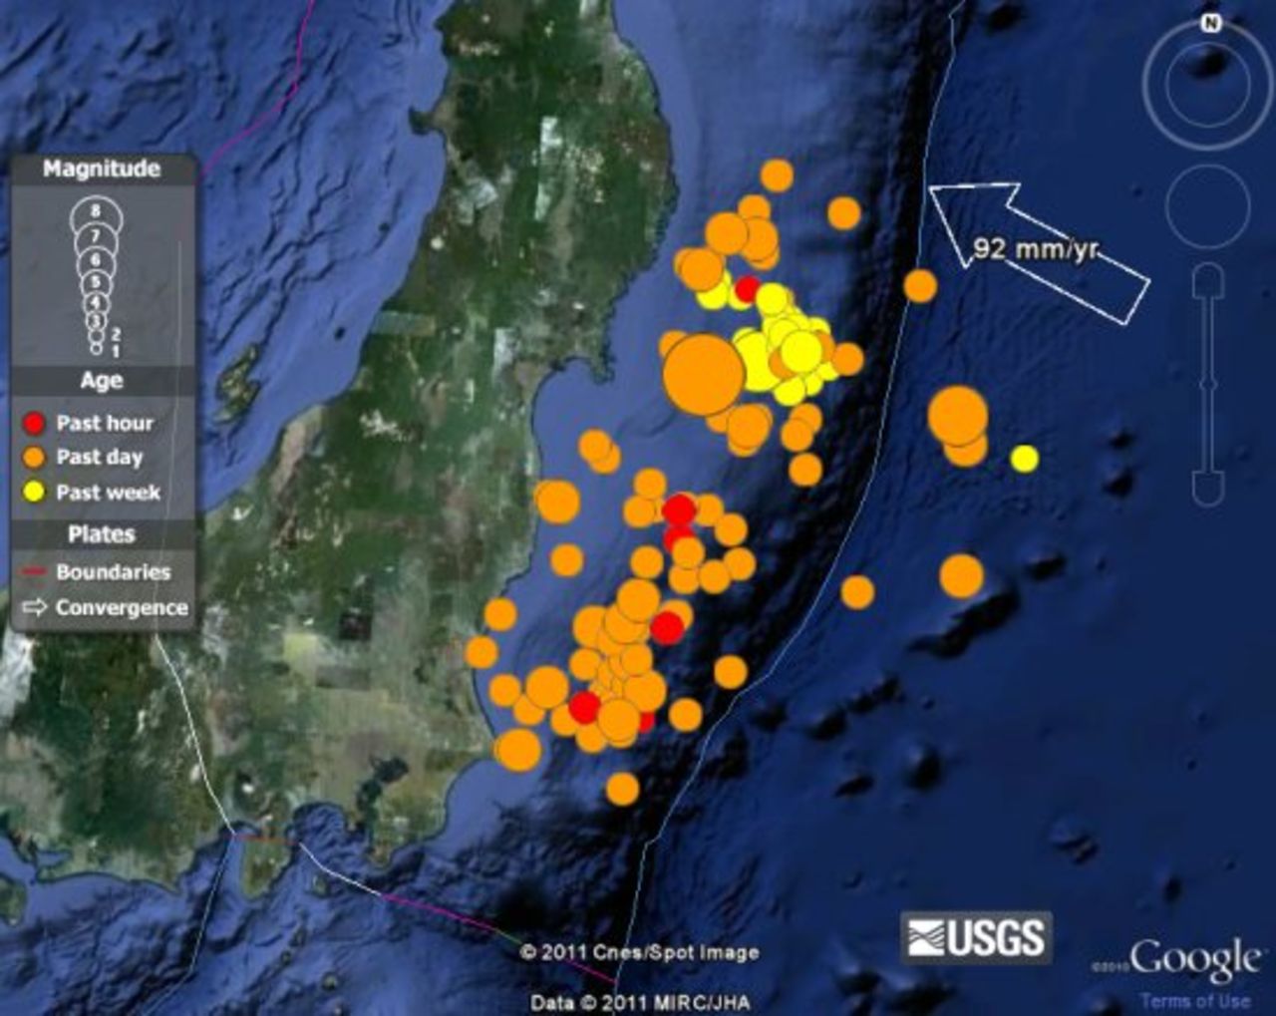Open the Terms of Use link
Screen dimensions: 1276x1016
pyautogui.click(x=1194, y=1000)
